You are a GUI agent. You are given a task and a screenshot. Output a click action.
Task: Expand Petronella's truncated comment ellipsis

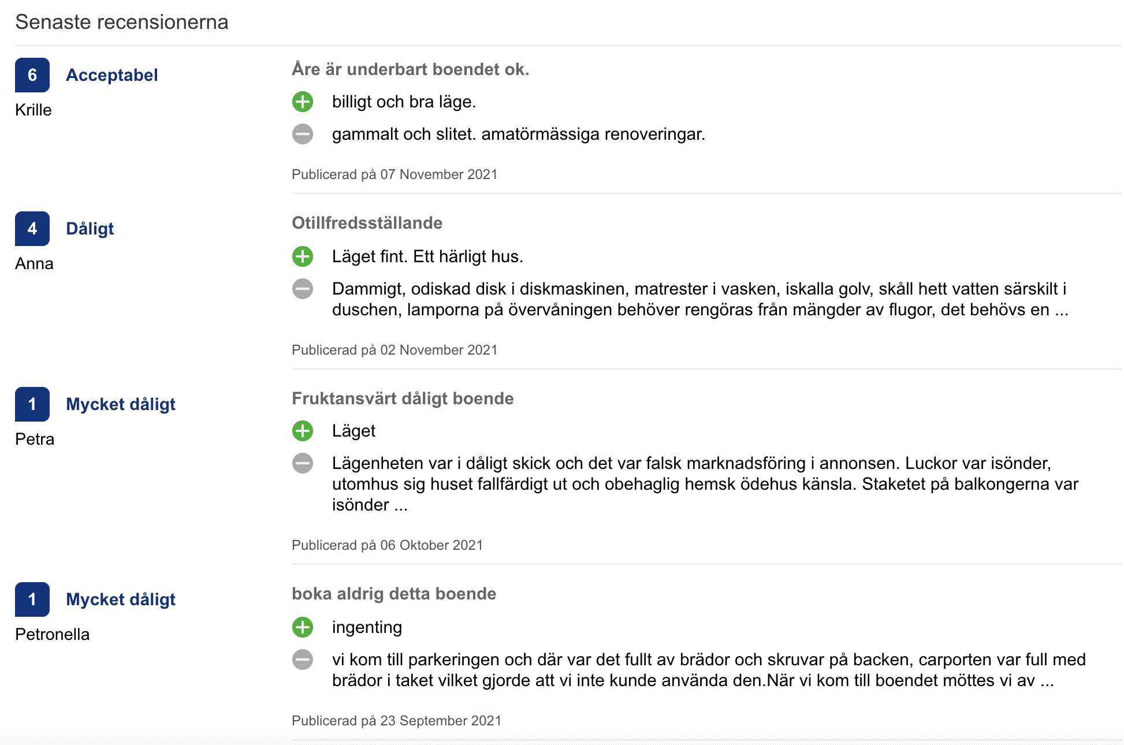tap(1047, 681)
